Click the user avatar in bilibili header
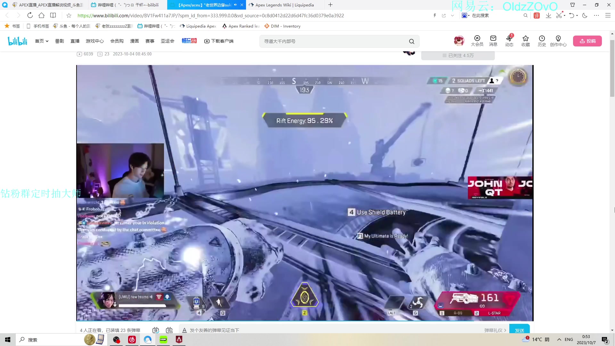Image resolution: width=615 pixels, height=346 pixels. click(x=459, y=41)
